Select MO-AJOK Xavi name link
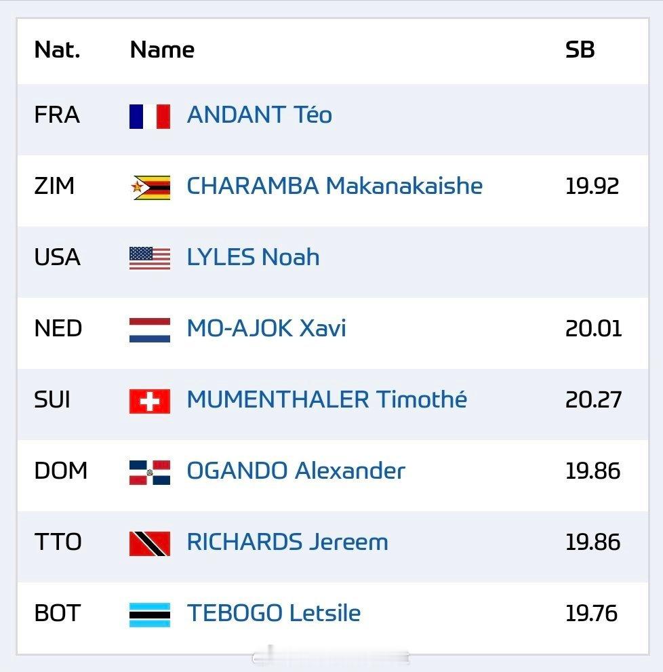Screen dimensions: 663x672 click(x=266, y=328)
